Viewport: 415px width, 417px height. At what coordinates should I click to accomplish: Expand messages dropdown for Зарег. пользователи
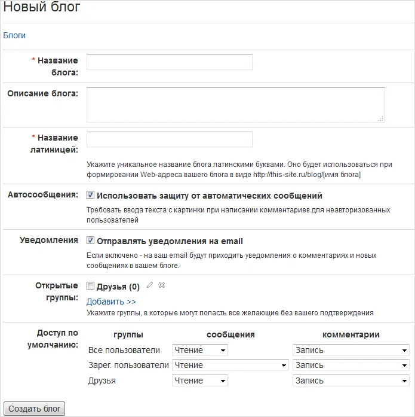230,365
